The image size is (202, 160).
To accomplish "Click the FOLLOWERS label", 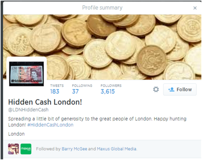I will [111, 86].
